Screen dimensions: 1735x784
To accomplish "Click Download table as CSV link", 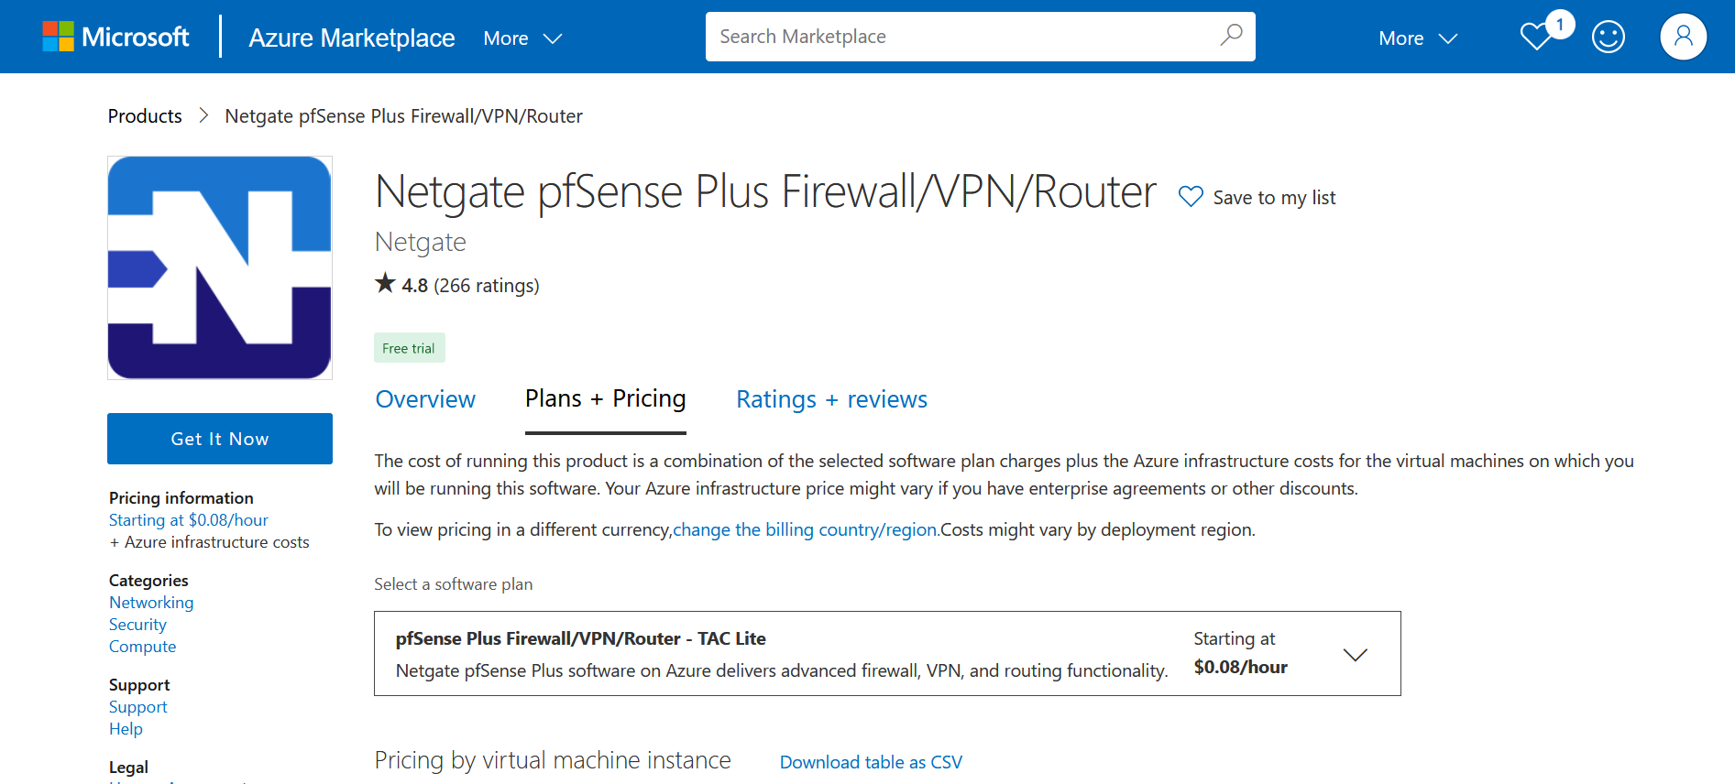I will (871, 762).
